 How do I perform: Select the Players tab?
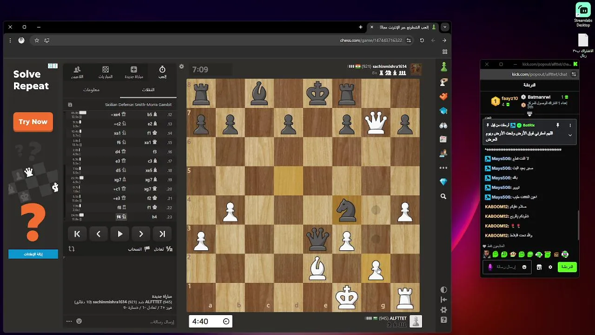(77, 72)
